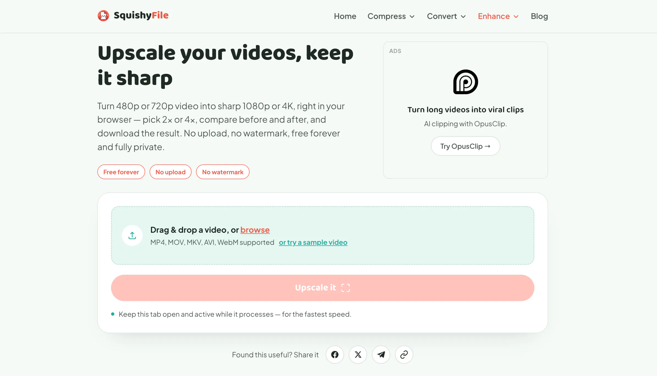Click the upload arrow icon in the drop zone
657x376 pixels.
coord(132,235)
